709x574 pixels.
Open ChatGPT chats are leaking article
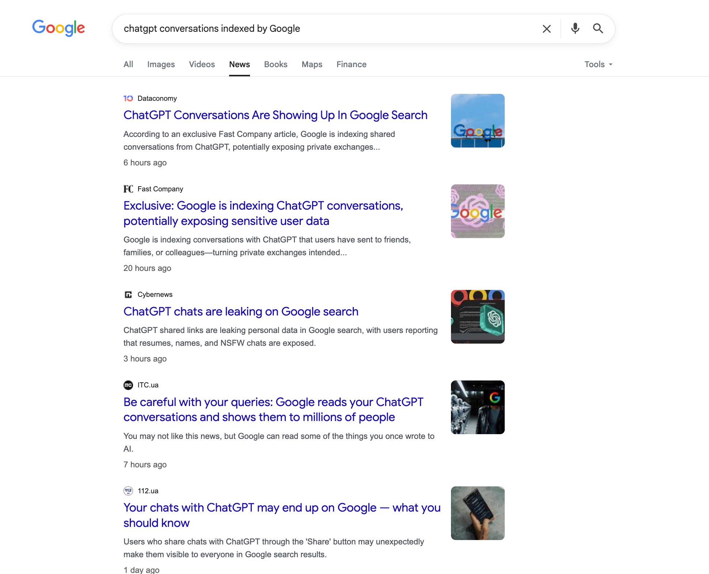pyautogui.click(x=240, y=311)
